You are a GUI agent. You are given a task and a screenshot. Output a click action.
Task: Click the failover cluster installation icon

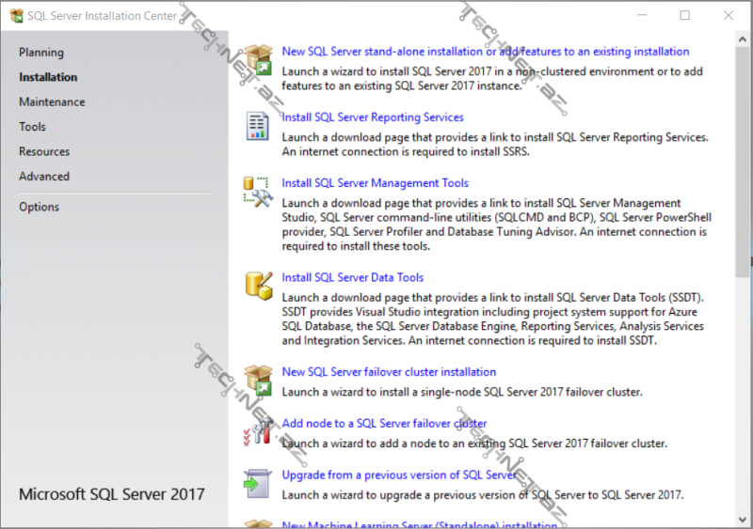point(257,380)
